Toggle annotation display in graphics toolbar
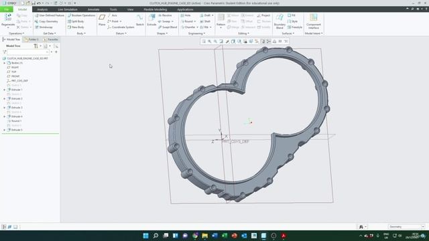 [263, 42]
